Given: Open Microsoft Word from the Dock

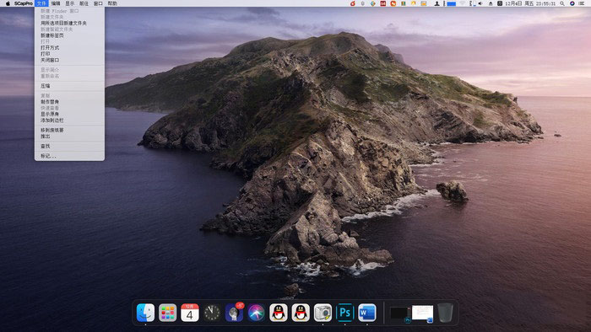Looking at the screenshot, I should tap(367, 313).
